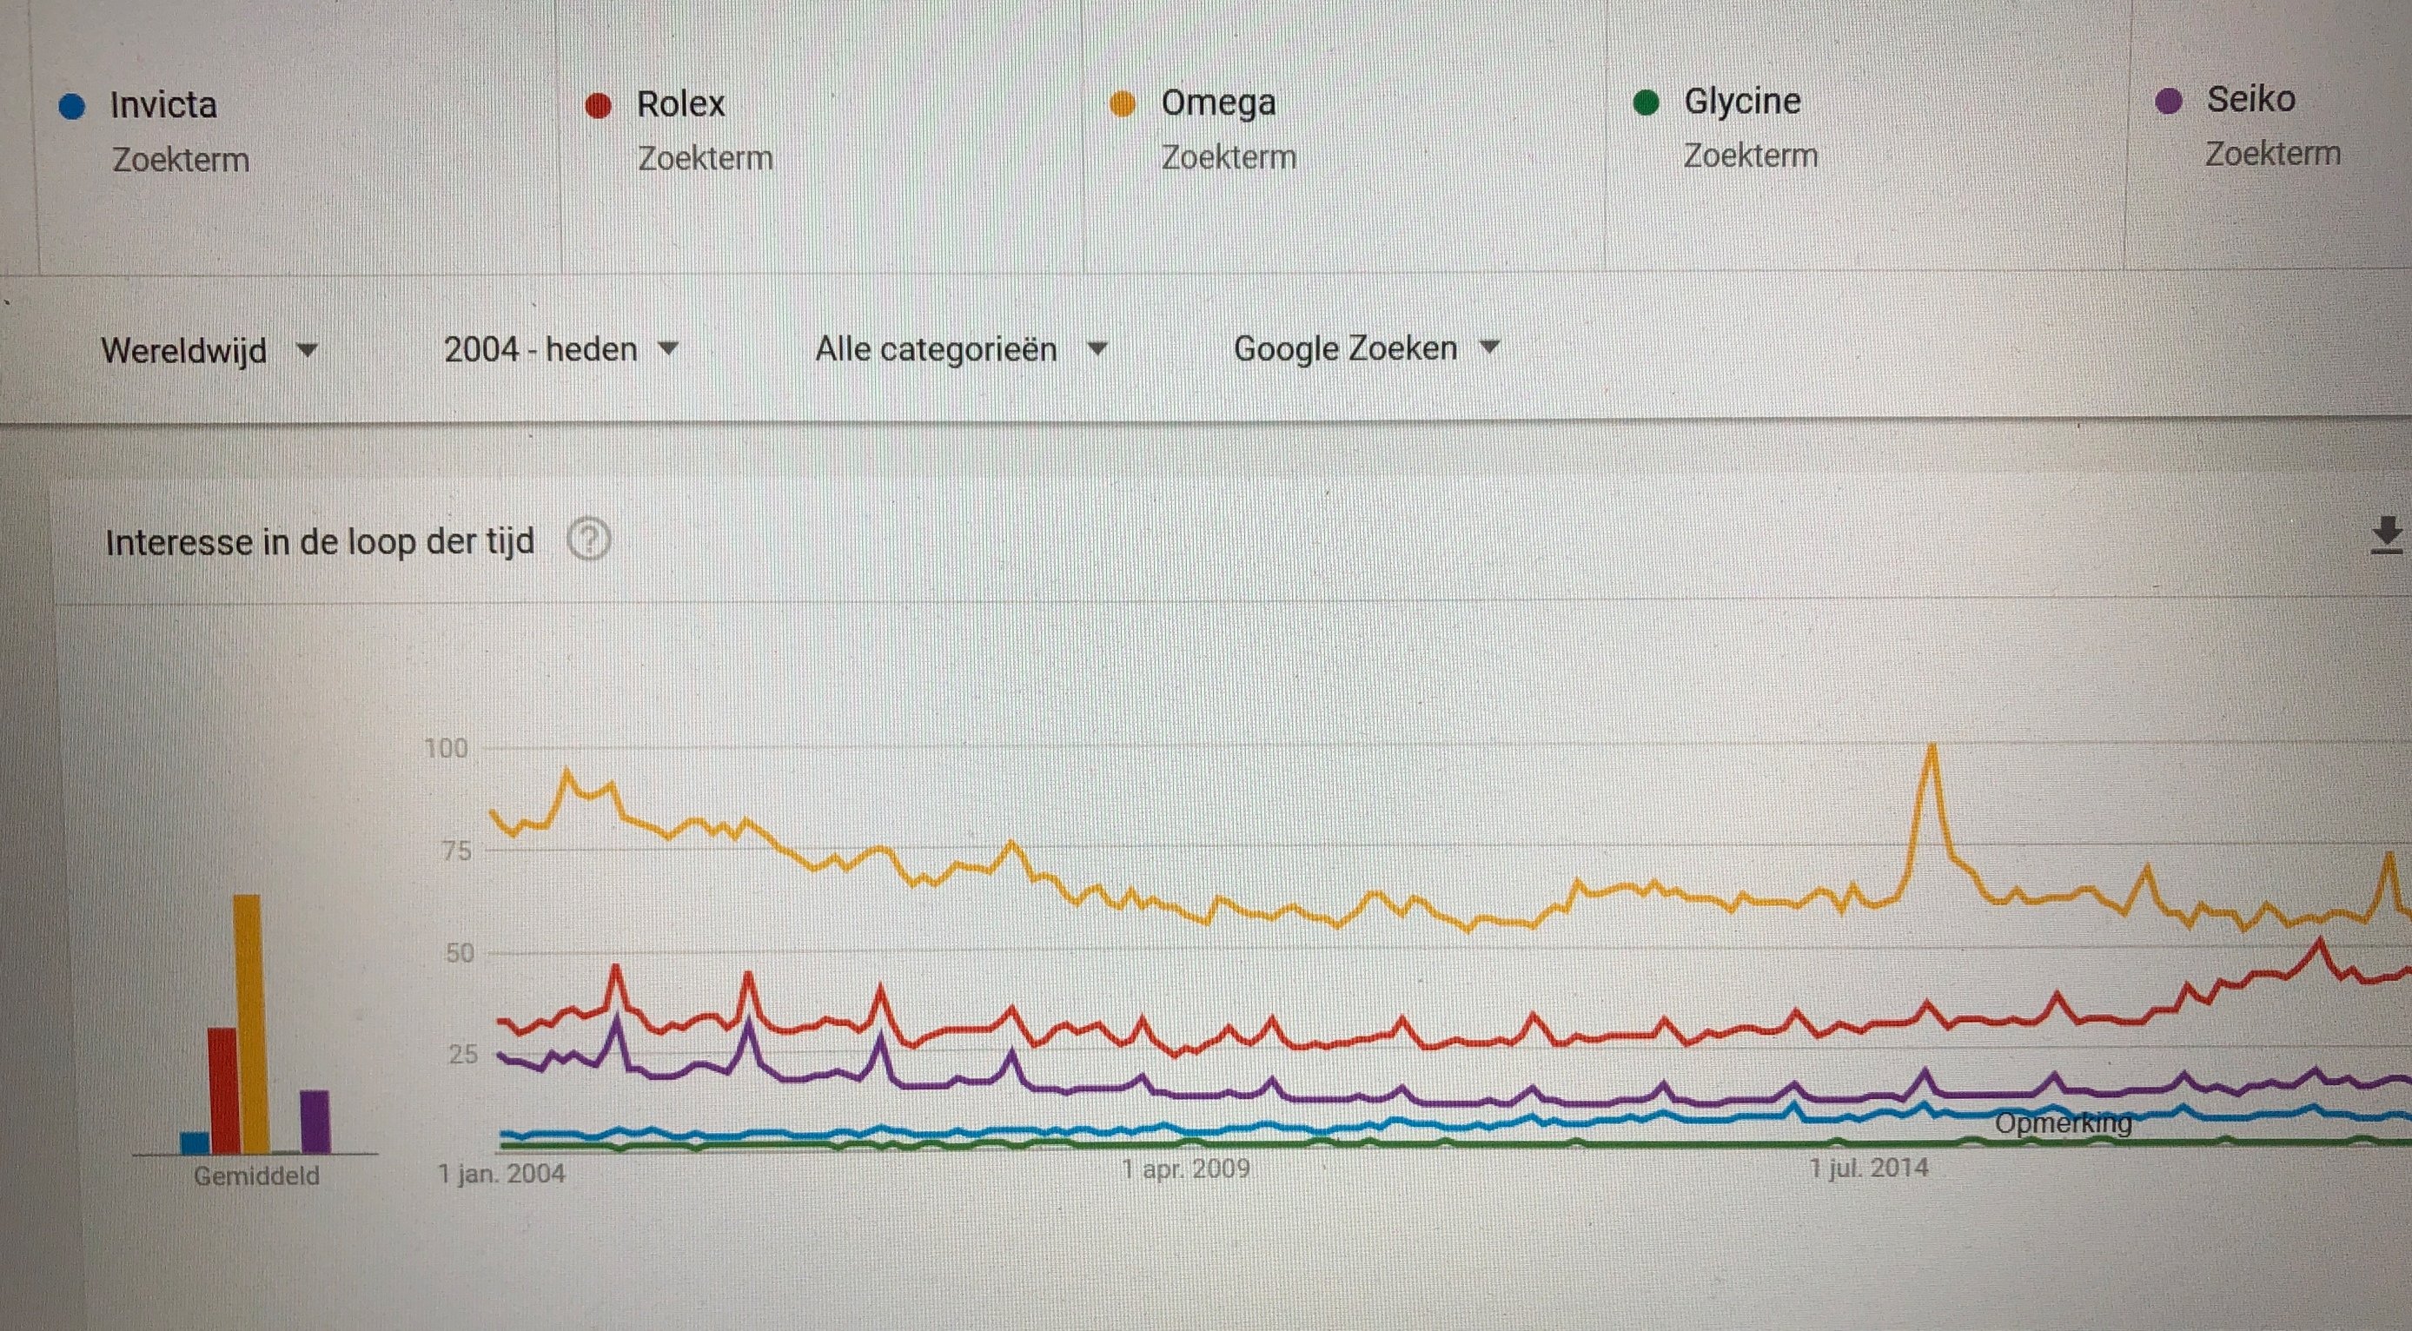This screenshot has height=1331, width=2412.
Task: Click the Omega peak on the graph
Action: [1931, 749]
